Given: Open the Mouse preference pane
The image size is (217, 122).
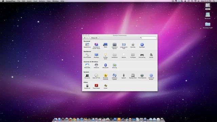Looking at the screenshot, I should point(124,56).
